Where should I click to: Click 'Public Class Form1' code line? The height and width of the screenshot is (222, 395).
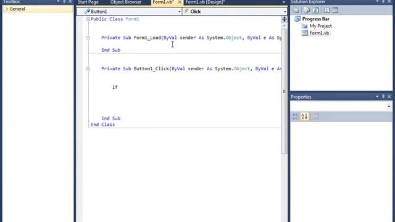click(115, 19)
